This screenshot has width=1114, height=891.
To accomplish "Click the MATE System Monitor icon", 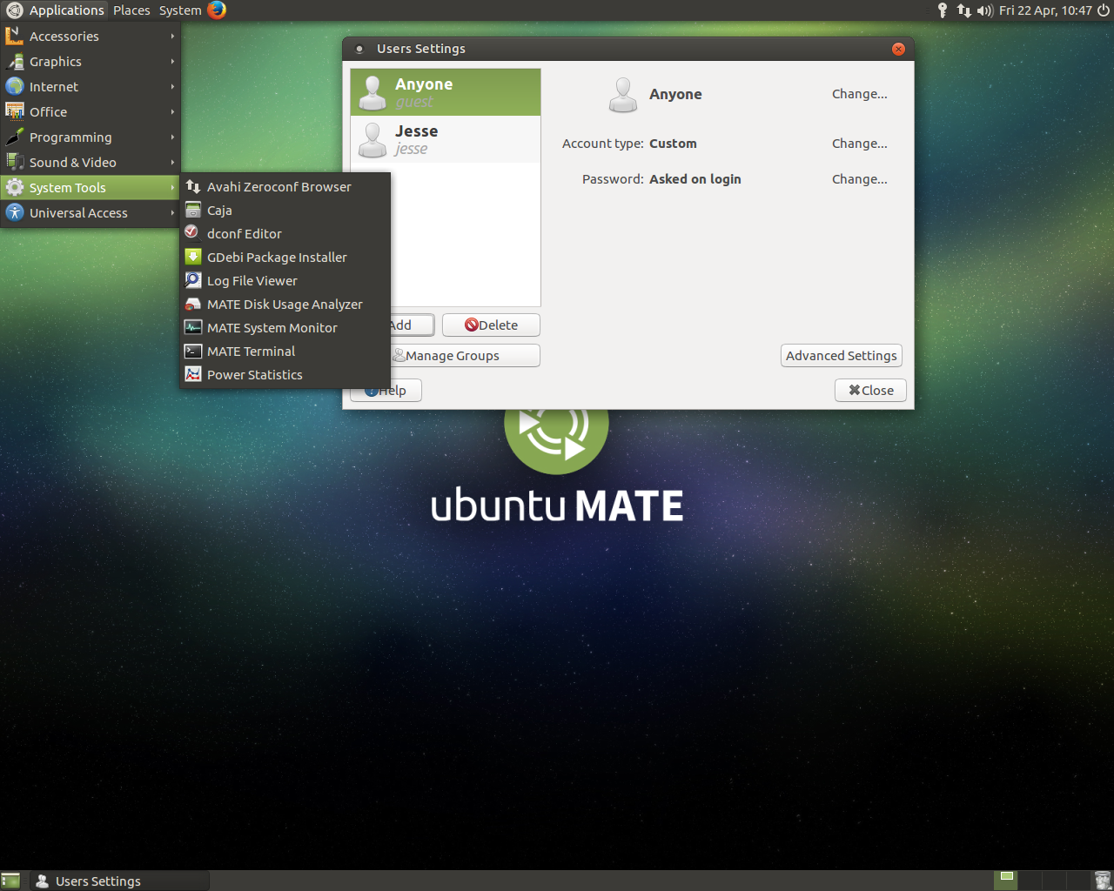I will [x=193, y=327].
